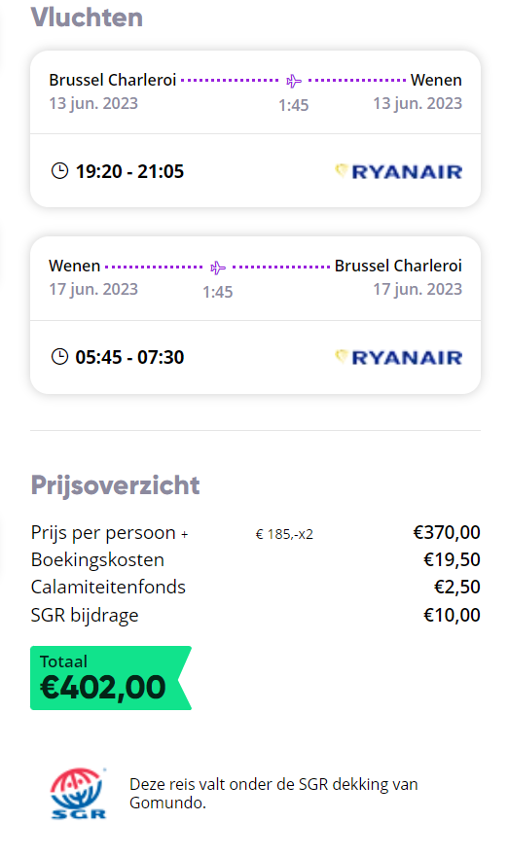The height and width of the screenshot is (857, 509).
Task: Select the Wenen departure label on return flight
Action: (x=74, y=266)
